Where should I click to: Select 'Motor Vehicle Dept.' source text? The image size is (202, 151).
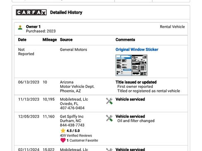(x=77, y=87)
